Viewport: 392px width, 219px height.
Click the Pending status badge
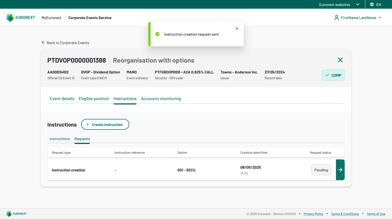(x=321, y=170)
